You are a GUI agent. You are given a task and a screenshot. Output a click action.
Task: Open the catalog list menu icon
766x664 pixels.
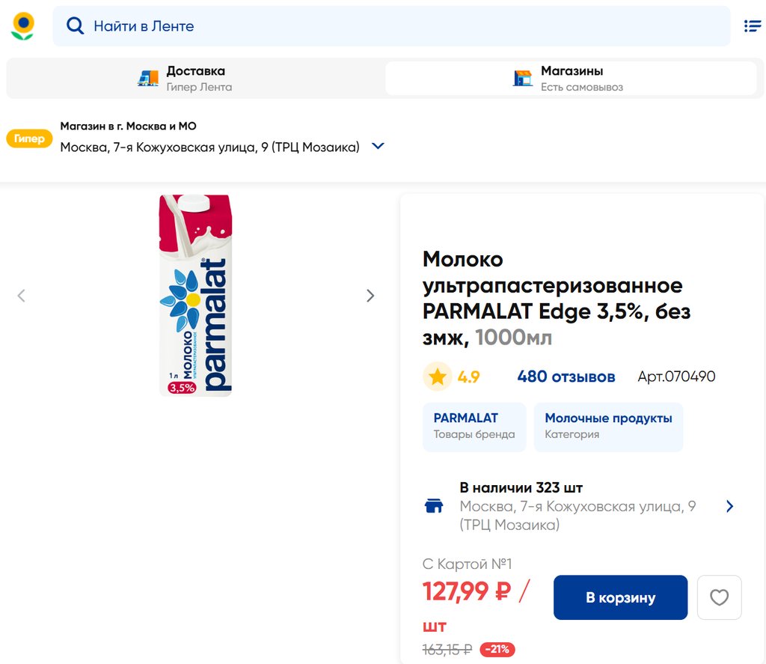tap(752, 26)
